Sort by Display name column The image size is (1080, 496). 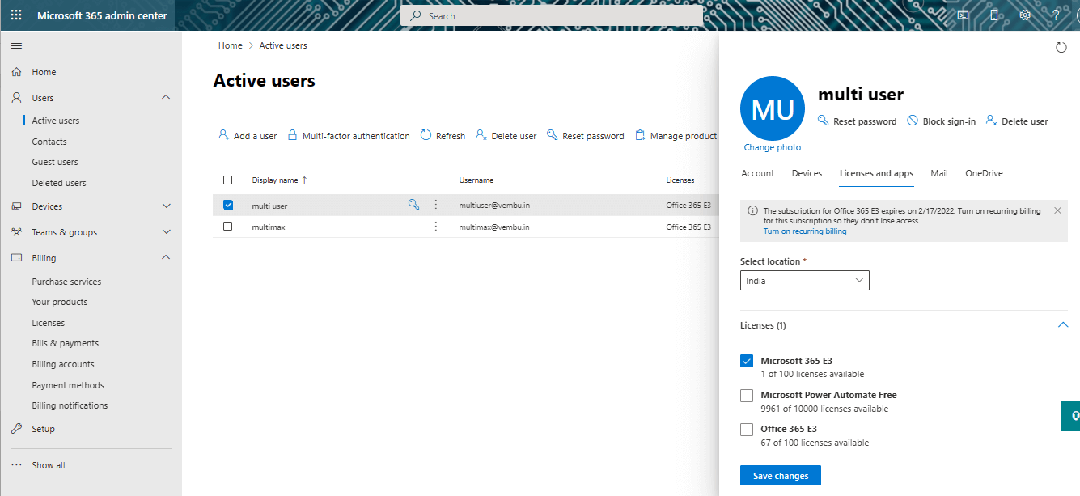[x=279, y=180]
